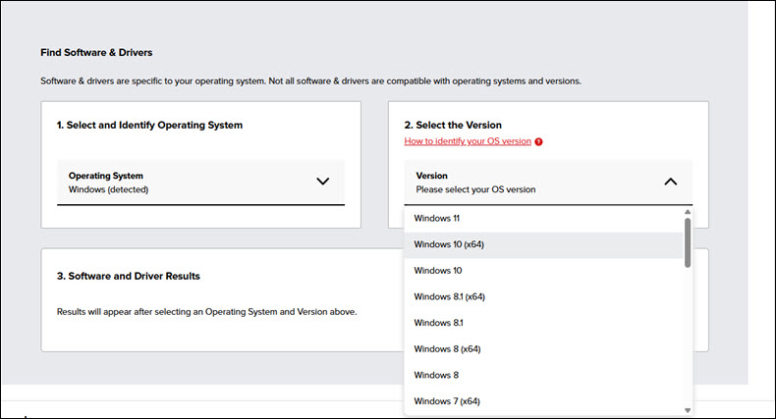Select Windows 8 (x64) from the dropdown

[543, 349]
